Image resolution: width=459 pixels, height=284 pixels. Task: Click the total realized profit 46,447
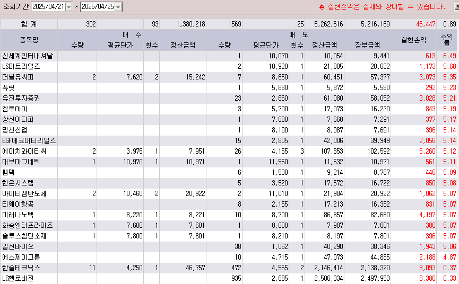[x=426, y=24]
